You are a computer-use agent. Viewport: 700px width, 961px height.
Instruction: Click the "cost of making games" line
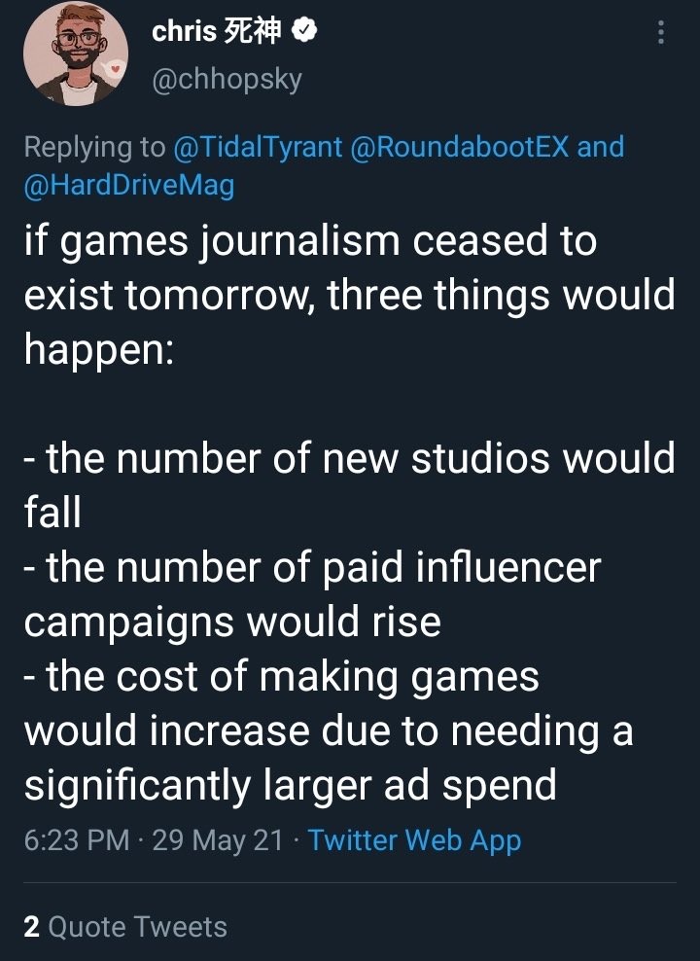pyautogui.click(x=292, y=677)
